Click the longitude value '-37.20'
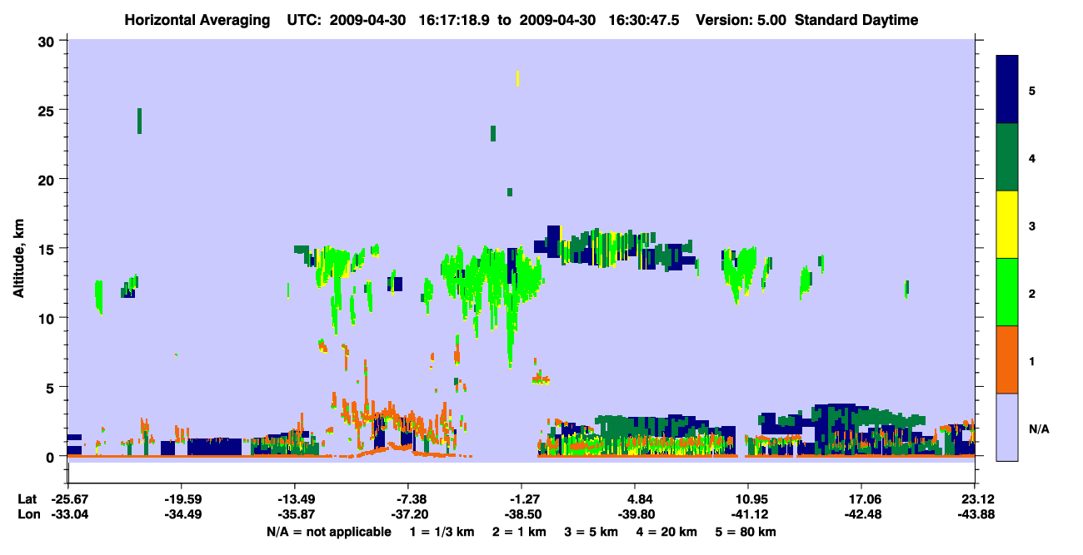 tap(408, 514)
